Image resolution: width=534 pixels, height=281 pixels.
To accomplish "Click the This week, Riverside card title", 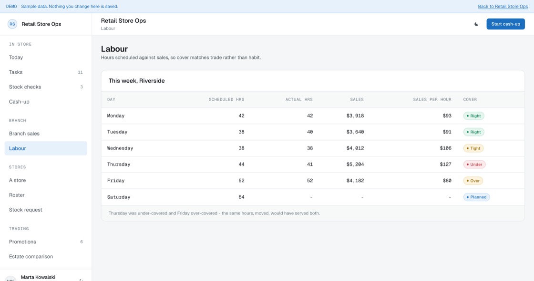I will coord(136,81).
